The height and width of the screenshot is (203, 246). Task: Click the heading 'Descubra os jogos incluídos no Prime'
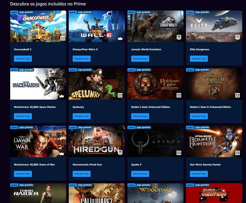click(48, 4)
